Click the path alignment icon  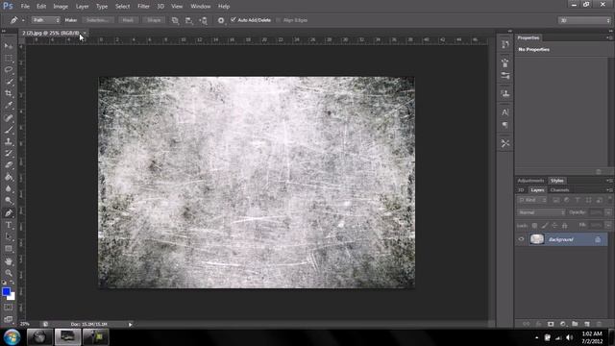click(x=189, y=20)
